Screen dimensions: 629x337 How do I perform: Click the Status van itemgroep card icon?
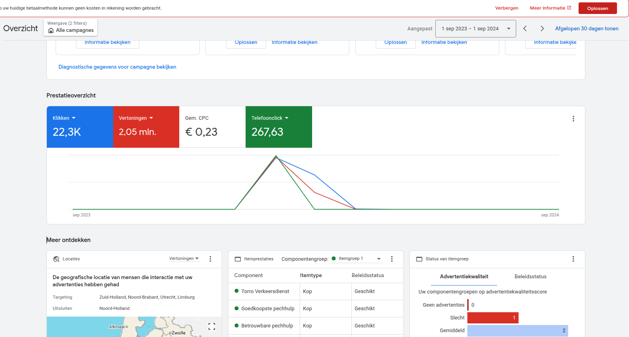[x=419, y=259]
